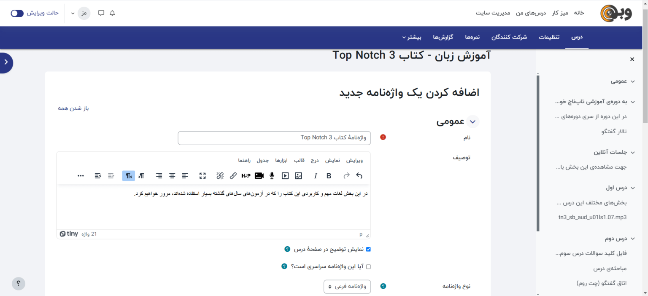The width and height of the screenshot is (648, 296).
Task: Toggle the حالت ویرایش edit mode switch
Action: coord(17,13)
